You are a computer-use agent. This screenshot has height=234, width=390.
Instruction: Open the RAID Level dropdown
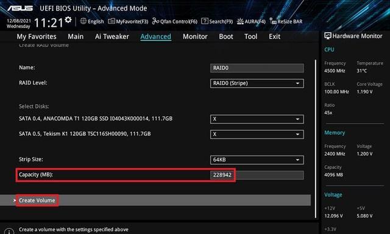coord(257,83)
